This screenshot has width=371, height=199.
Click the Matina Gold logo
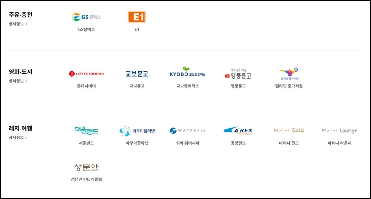tap(289, 130)
